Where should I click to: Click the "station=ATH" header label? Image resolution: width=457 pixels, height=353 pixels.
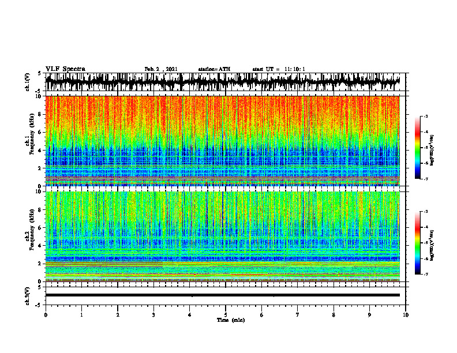click(x=214, y=69)
